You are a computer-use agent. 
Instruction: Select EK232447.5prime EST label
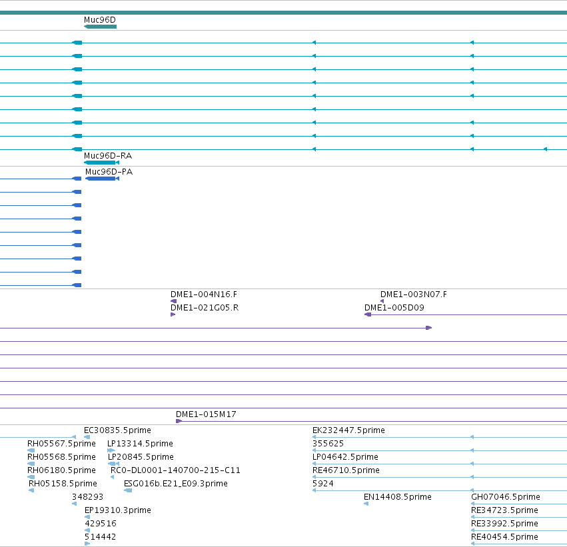tap(348, 430)
